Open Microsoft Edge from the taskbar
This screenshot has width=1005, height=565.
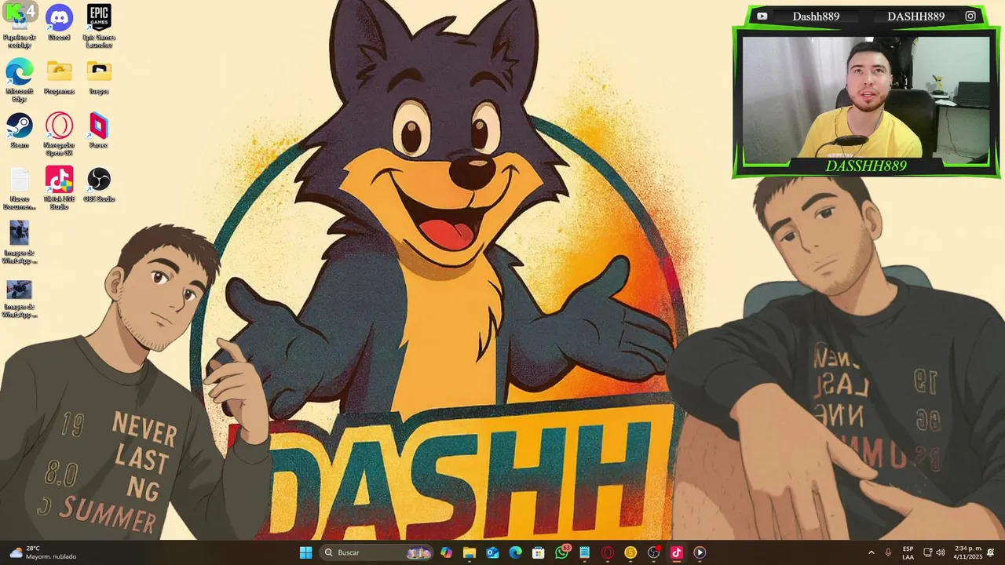point(515,552)
